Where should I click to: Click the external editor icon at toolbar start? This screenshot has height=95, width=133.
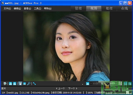click(x=5, y=84)
